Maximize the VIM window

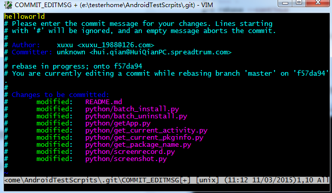(299, 3)
